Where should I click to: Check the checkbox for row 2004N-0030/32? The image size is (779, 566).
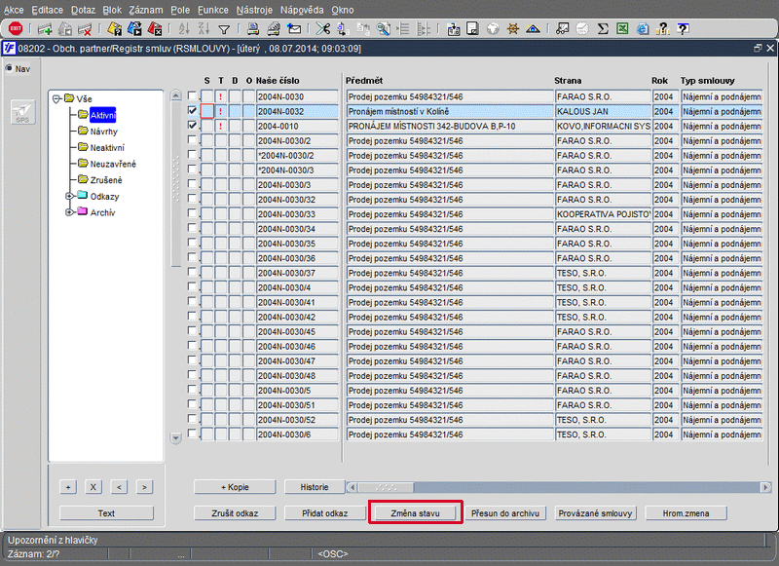tap(192, 199)
